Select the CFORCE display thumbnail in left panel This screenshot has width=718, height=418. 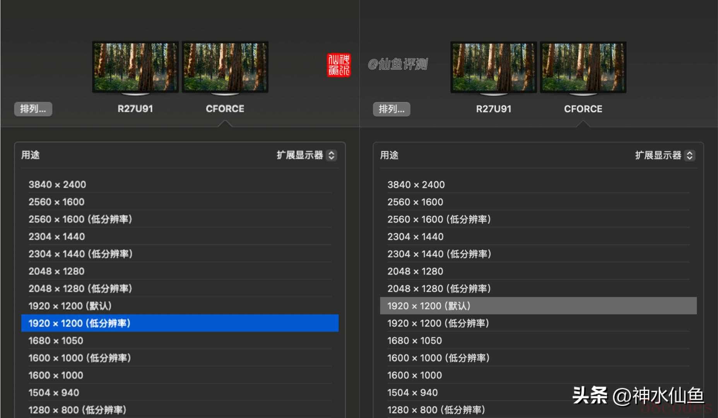coord(225,67)
